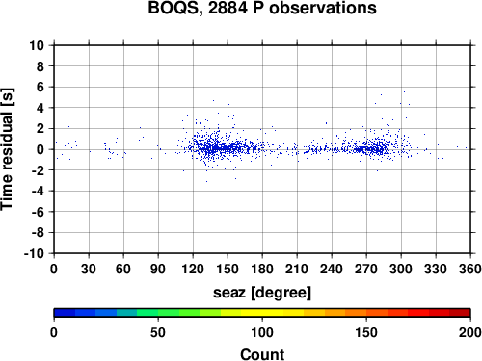
Task: Click the colorbar tick label 50
Action: coord(158,332)
